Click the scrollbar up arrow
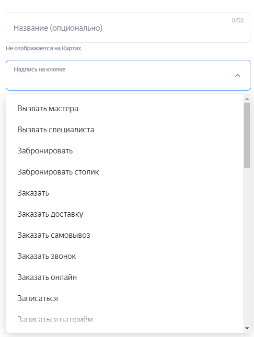Screen dimensions: 254x337 pyautogui.click(x=247, y=99)
